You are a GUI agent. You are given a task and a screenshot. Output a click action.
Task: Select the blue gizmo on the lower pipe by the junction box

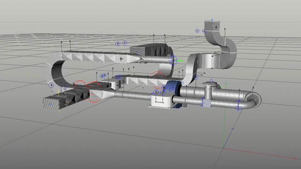coord(203,102)
